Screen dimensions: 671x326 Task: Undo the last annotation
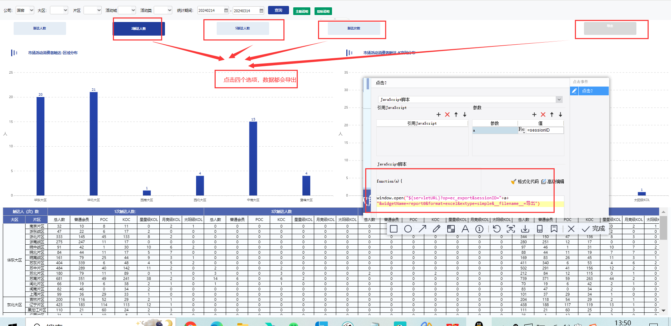click(x=497, y=229)
